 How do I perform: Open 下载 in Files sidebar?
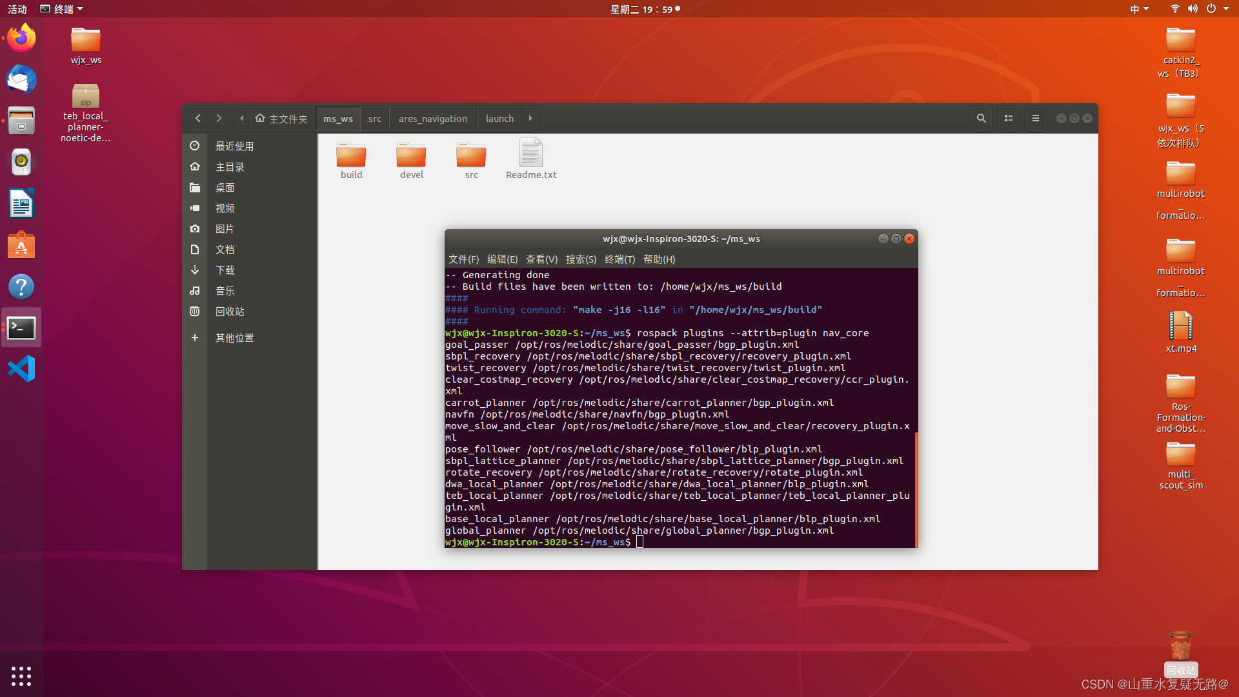tap(250, 270)
